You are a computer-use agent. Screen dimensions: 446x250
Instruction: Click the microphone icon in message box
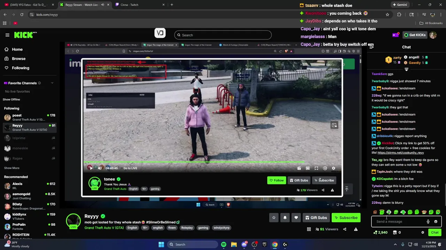click(428, 222)
